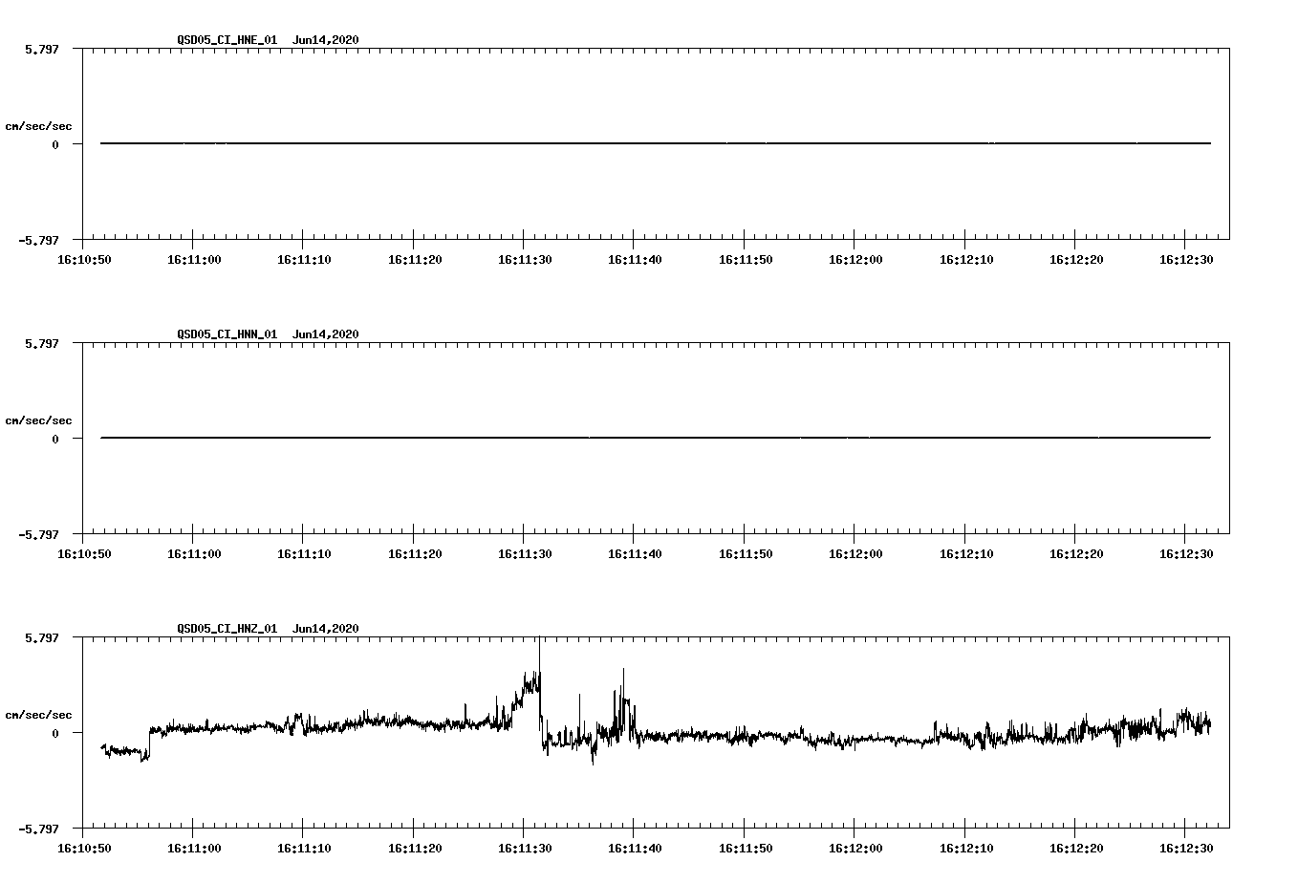Click the 16:12:20 time label under HNN plot
1298x883 pixels.
coord(1076,553)
